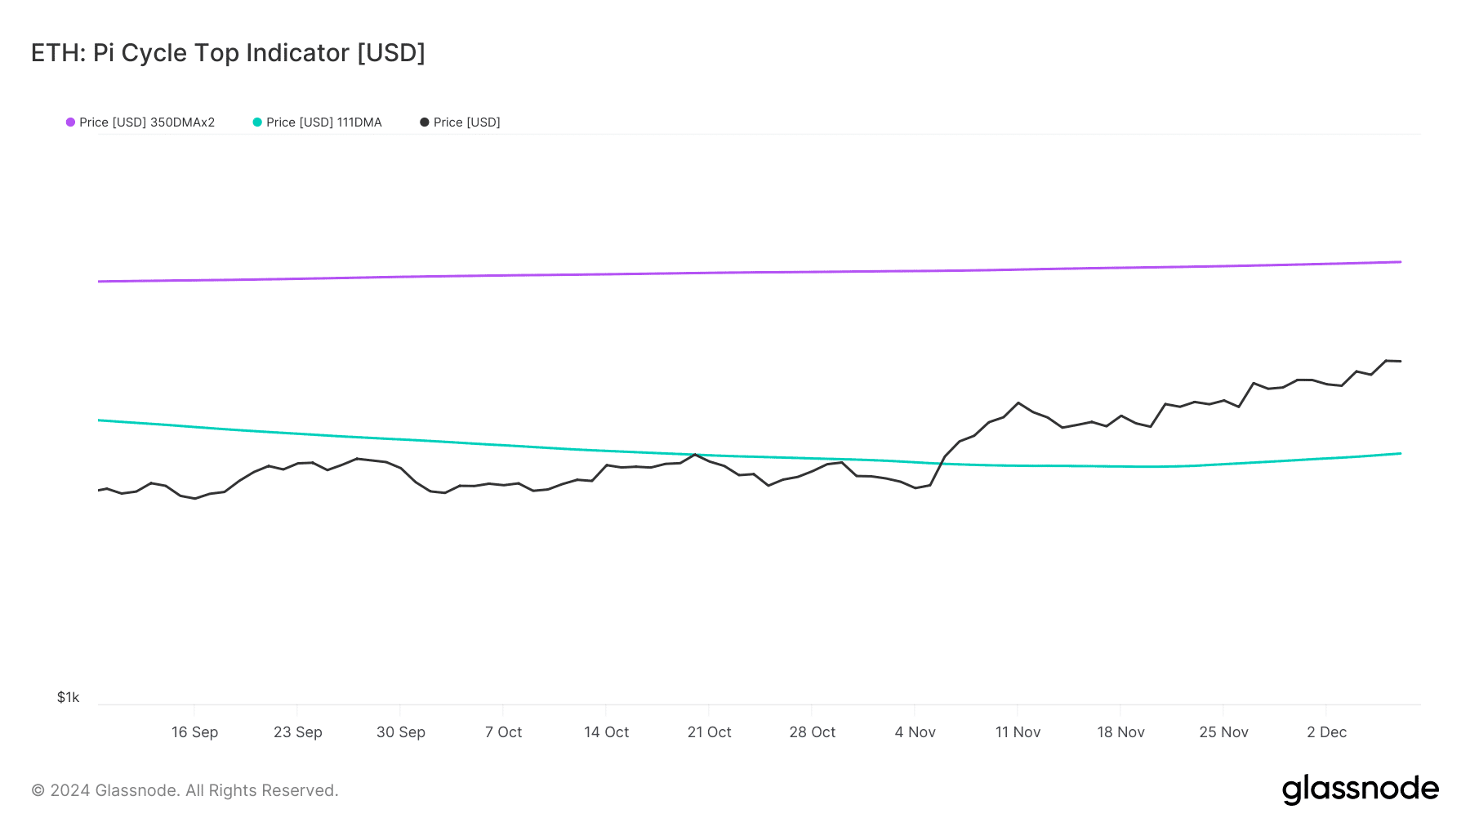Select the 21 Oct axis label
This screenshot has width=1470, height=827.
click(709, 732)
